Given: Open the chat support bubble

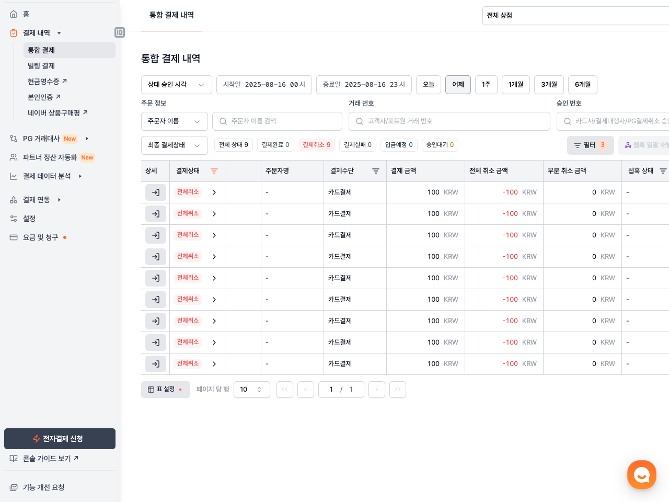Looking at the screenshot, I should click(641, 474).
